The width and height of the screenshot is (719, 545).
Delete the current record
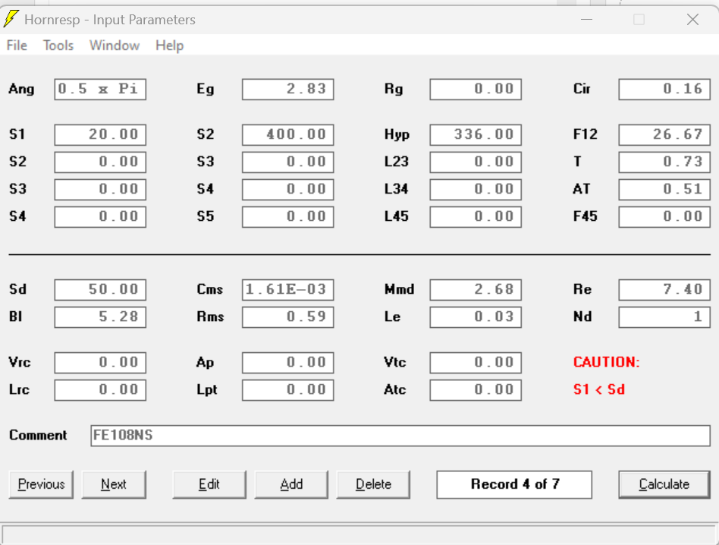[373, 484]
